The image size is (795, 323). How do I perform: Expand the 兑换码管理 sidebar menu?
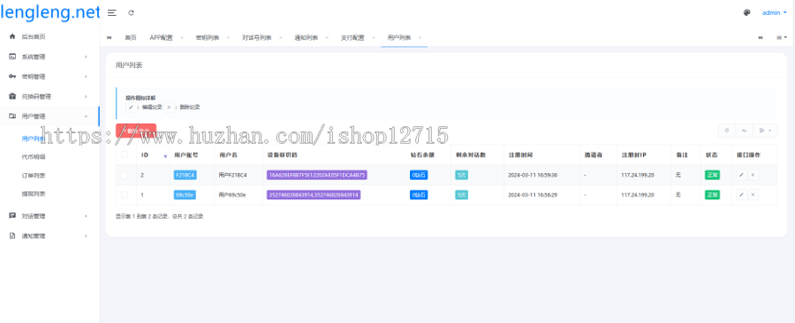tap(49, 96)
